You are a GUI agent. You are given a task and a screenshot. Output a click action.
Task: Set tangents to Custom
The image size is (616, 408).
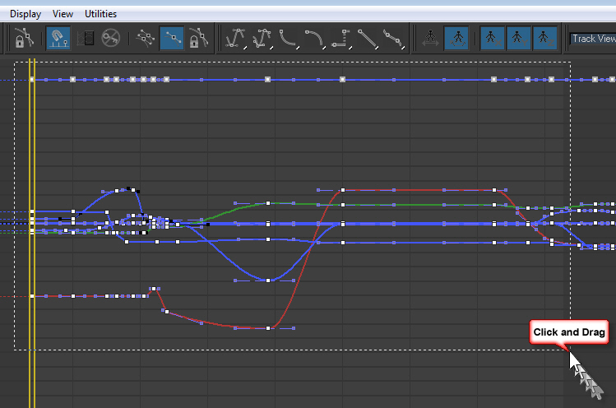(262, 39)
